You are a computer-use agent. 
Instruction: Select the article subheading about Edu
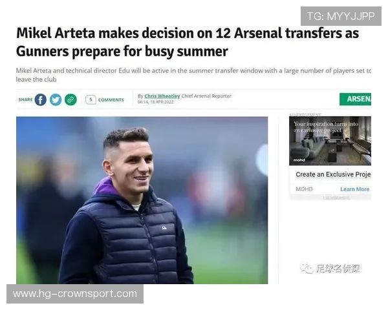193,75
